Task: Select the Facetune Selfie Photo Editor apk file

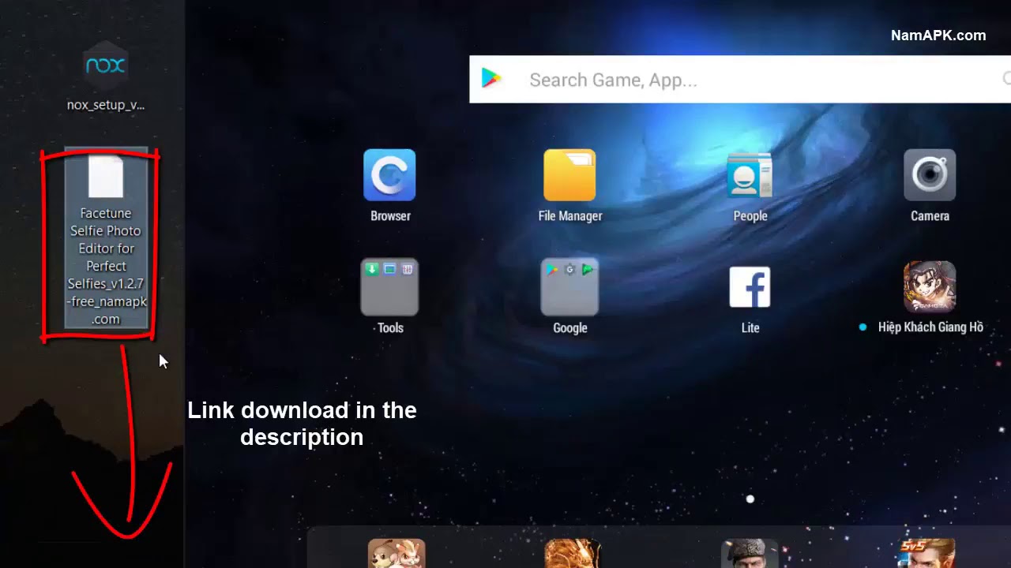Action: point(106,239)
